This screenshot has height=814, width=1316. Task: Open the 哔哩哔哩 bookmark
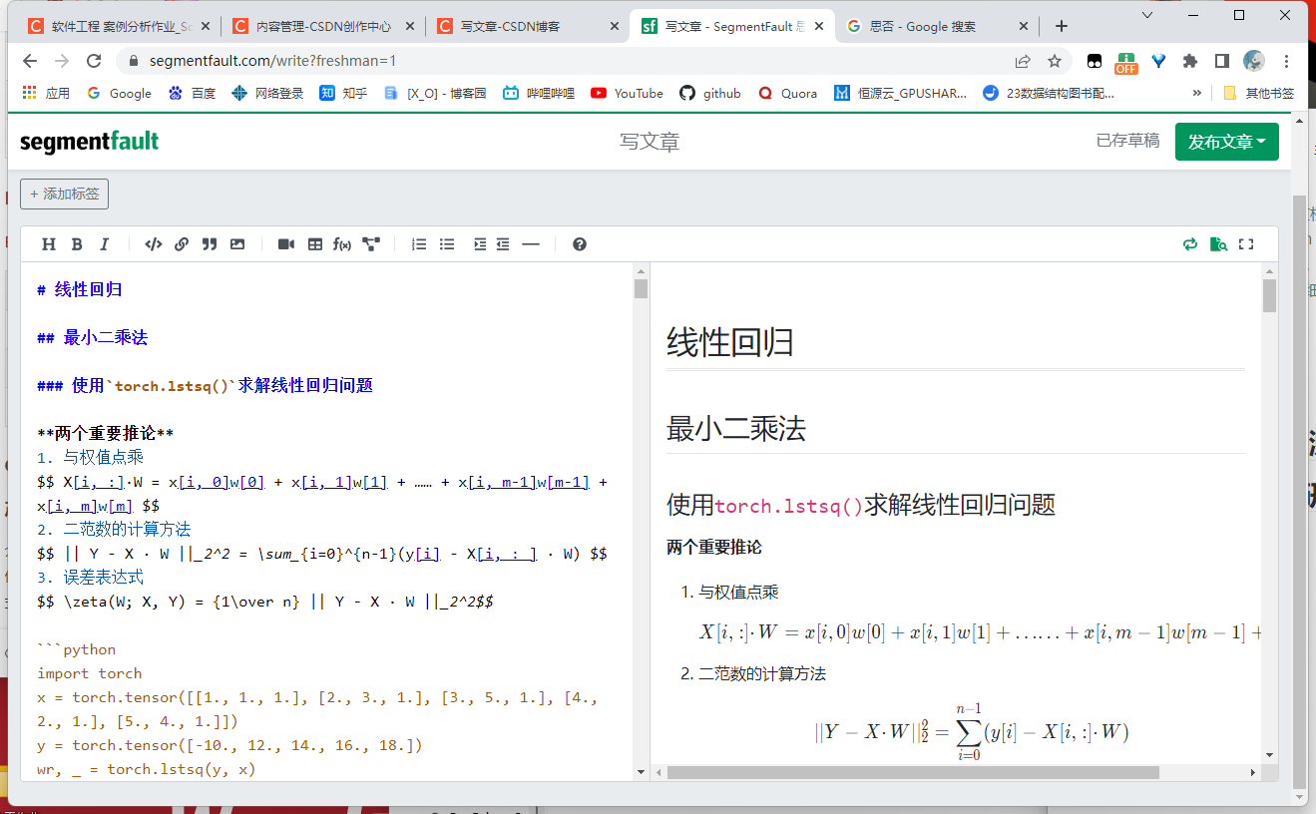(539, 93)
